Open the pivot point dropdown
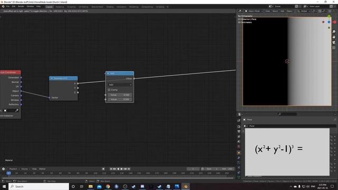Viewport: 338px width, 190px height. (314, 11)
